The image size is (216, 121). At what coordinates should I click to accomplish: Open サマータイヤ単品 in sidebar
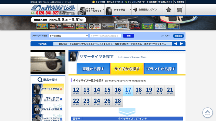(x=48, y=89)
